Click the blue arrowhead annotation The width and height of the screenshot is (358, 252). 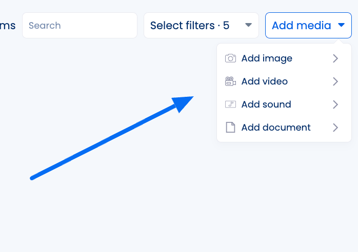tap(183, 104)
